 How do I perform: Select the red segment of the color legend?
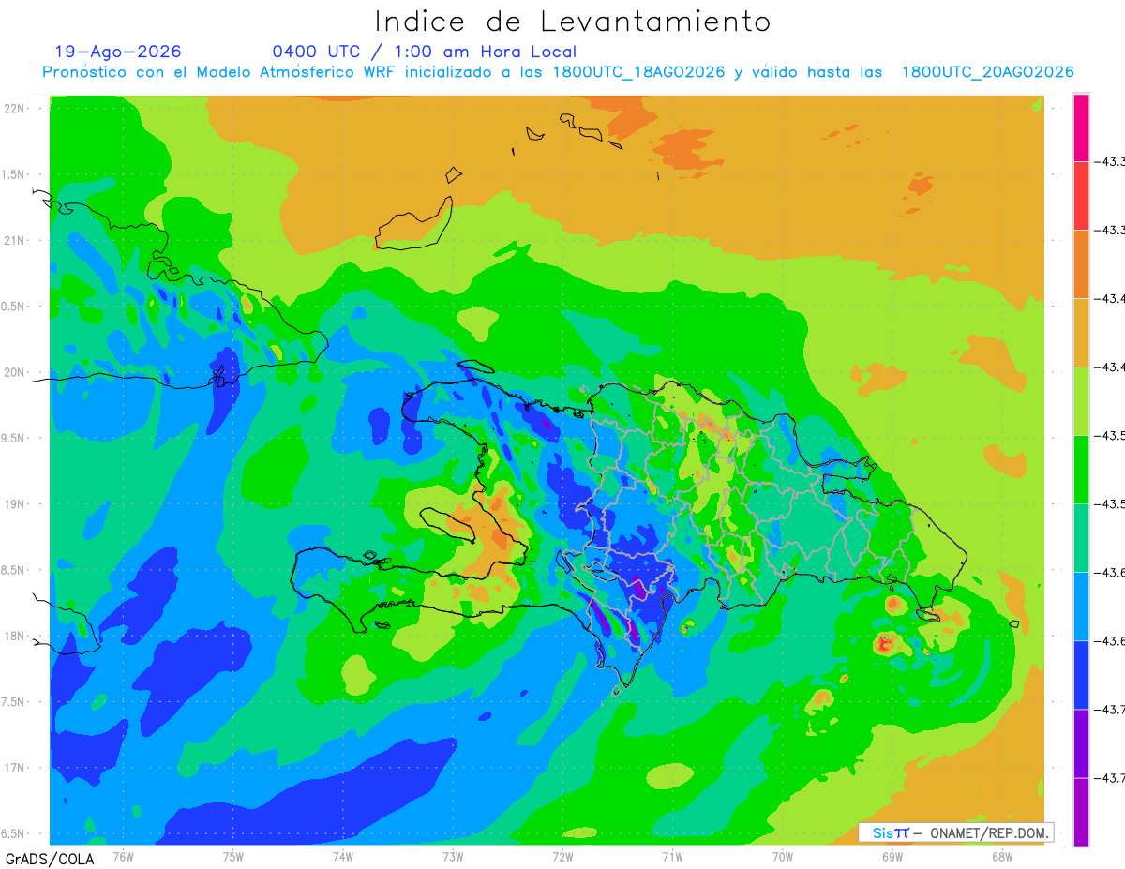(x=1081, y=195)
